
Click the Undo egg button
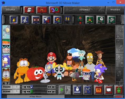[77, 90]
